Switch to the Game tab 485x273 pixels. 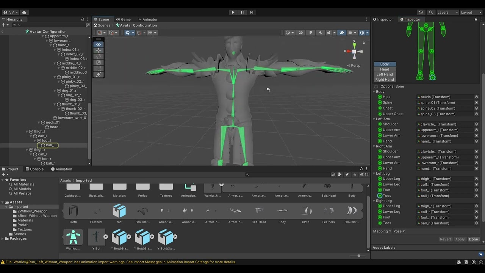coord(123,19)
